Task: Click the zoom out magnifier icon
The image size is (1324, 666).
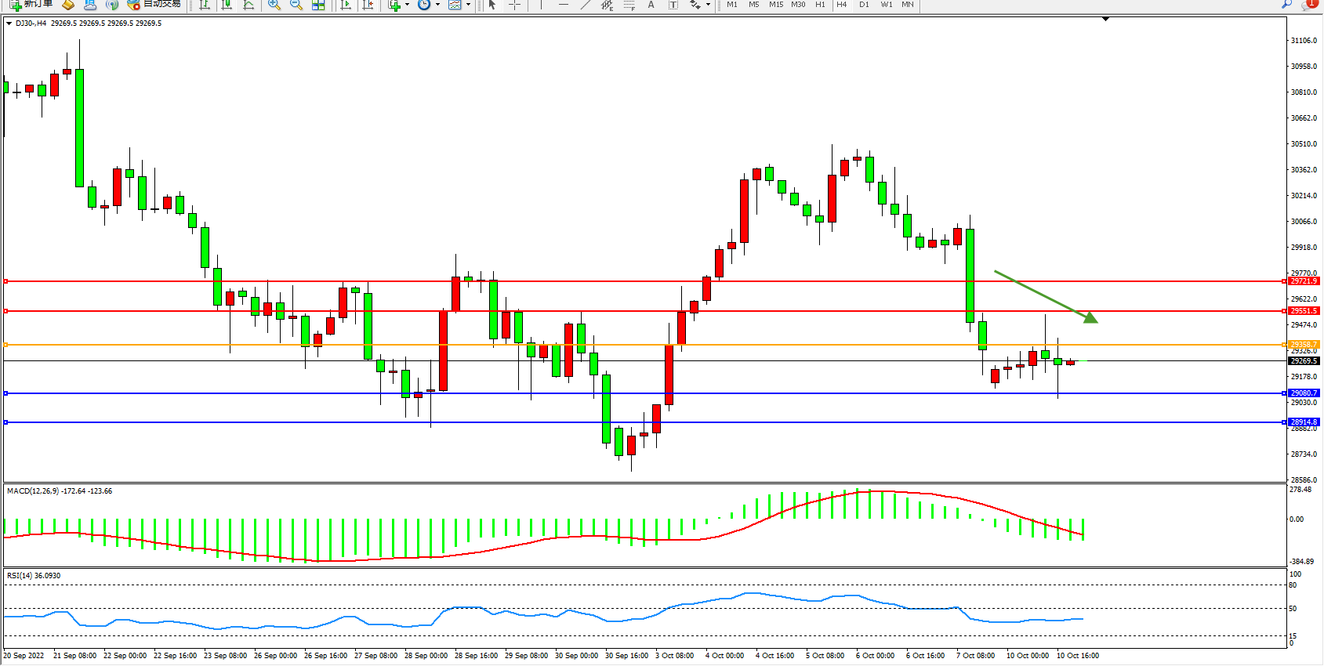Action: [296, 5]
